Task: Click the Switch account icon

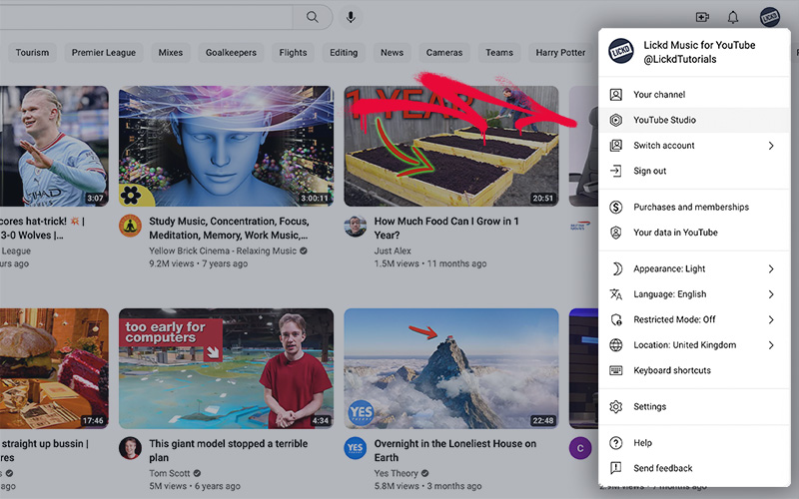Action: tap(615, 146)
